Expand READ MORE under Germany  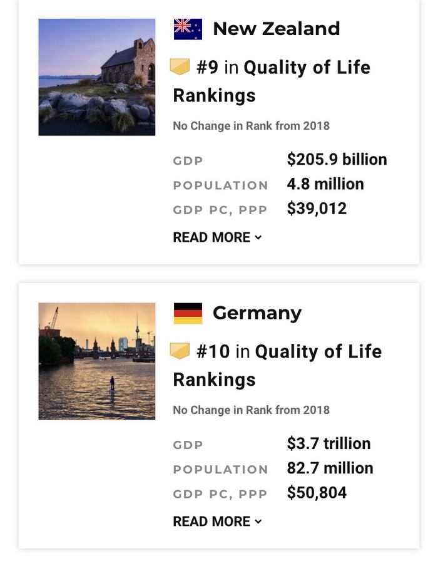218,522
